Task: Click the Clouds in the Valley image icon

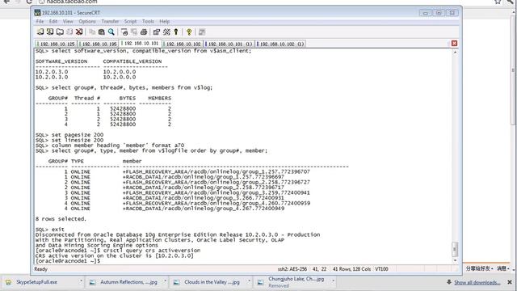Action: coord(177,282)
